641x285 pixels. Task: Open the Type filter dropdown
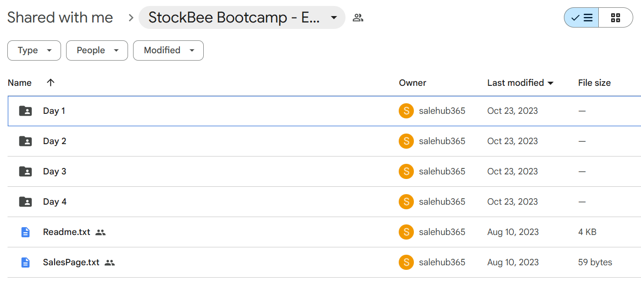coord(34,50)
